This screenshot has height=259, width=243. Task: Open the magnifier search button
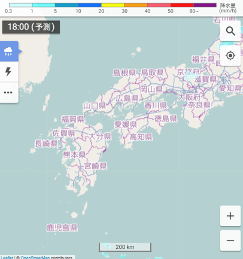click(x=230, y=31)
